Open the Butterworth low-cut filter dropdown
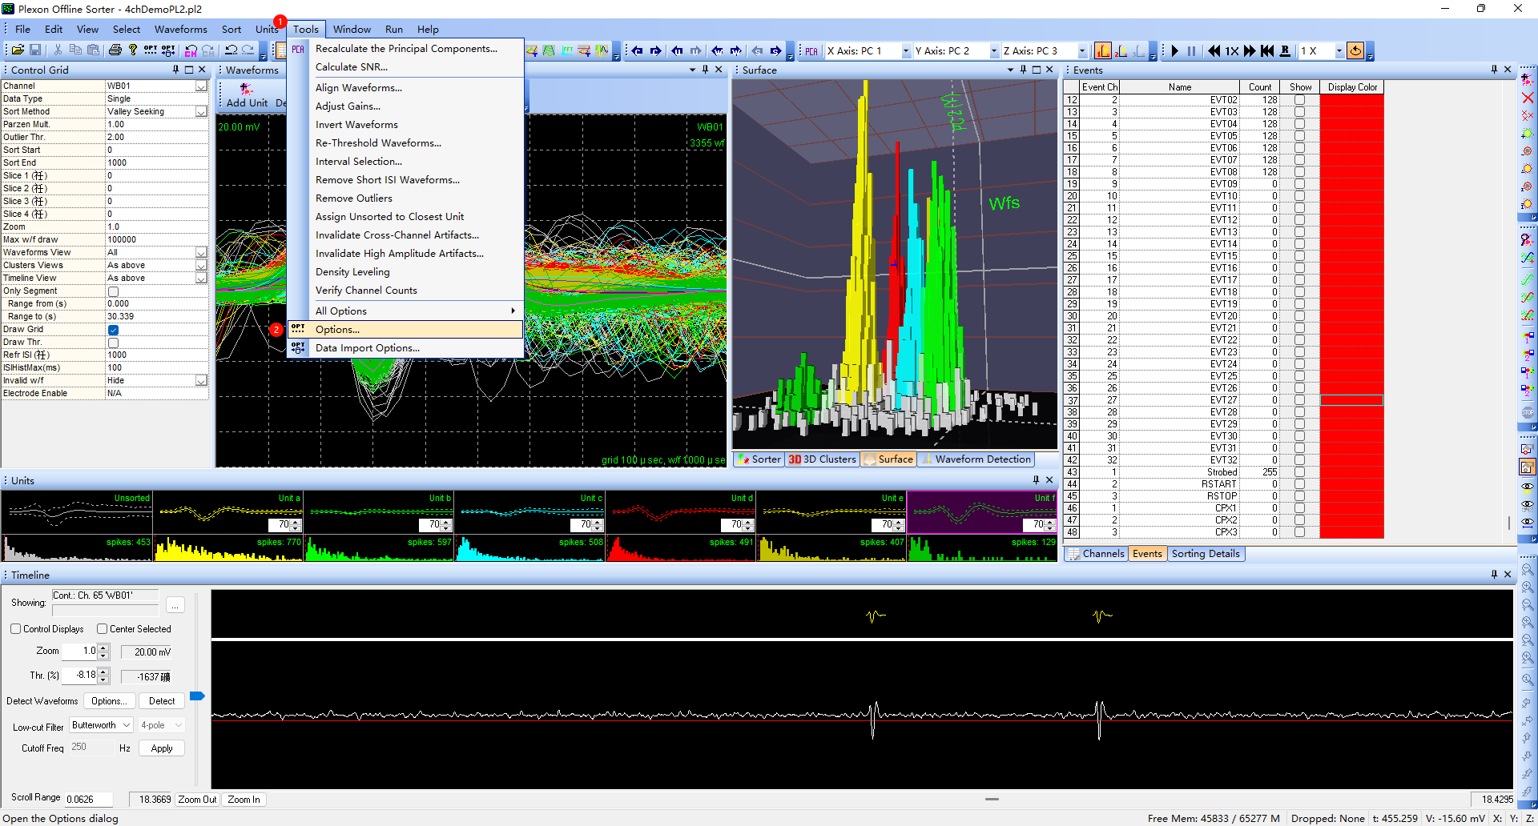Image resolution: width=1538 pixels, height=826 pixels. [x=102, y=725]
